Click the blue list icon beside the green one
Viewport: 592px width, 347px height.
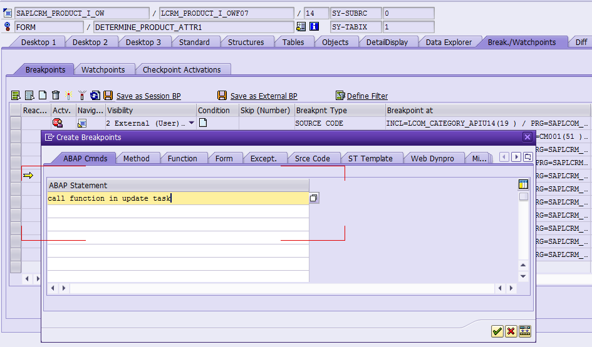tap(29, 96)
